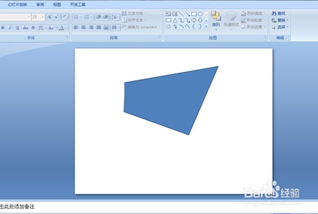
Task: Decrease font size with the small A icon
Action: tap(56, 17)
